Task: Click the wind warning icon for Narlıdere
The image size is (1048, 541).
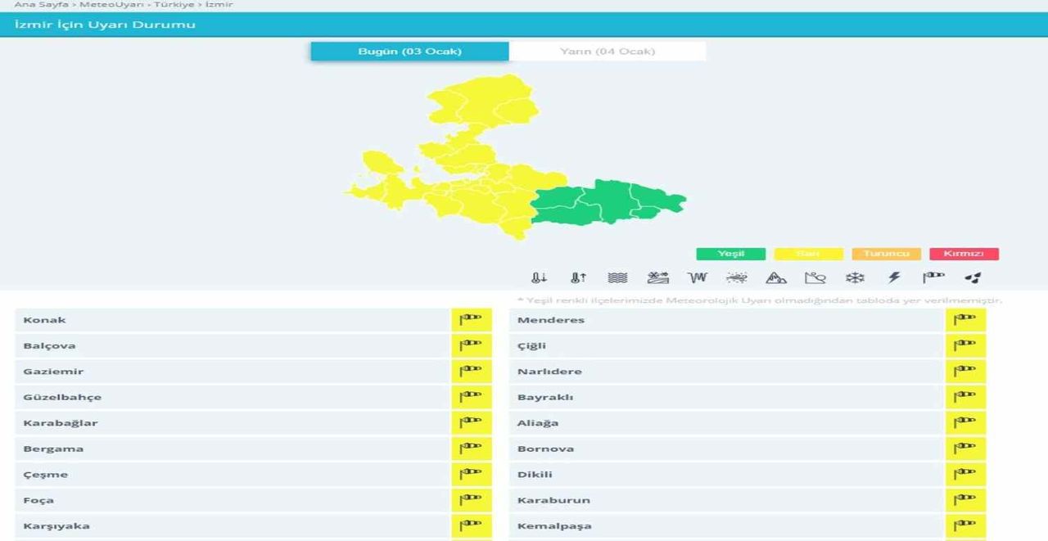Action: click(965, 372)
